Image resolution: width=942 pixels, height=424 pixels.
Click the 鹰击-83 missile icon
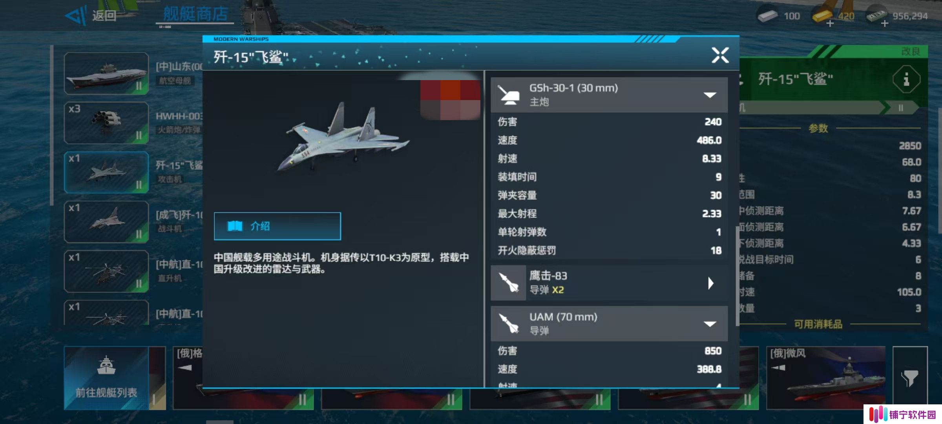[x=508, y=283]
